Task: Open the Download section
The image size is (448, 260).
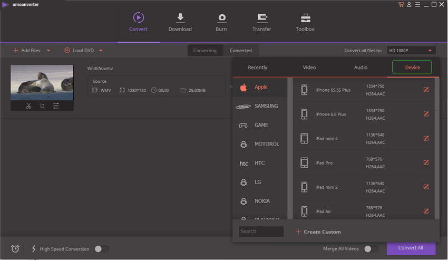Action: 180,22
